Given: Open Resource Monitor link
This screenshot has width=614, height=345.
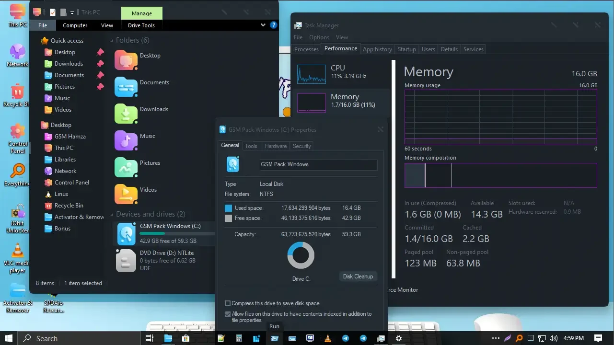Looking at the screenshot, I should [402, 290].
